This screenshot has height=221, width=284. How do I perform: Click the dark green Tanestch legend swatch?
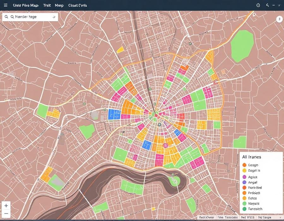pyautogui.click(x=244, y=209)
